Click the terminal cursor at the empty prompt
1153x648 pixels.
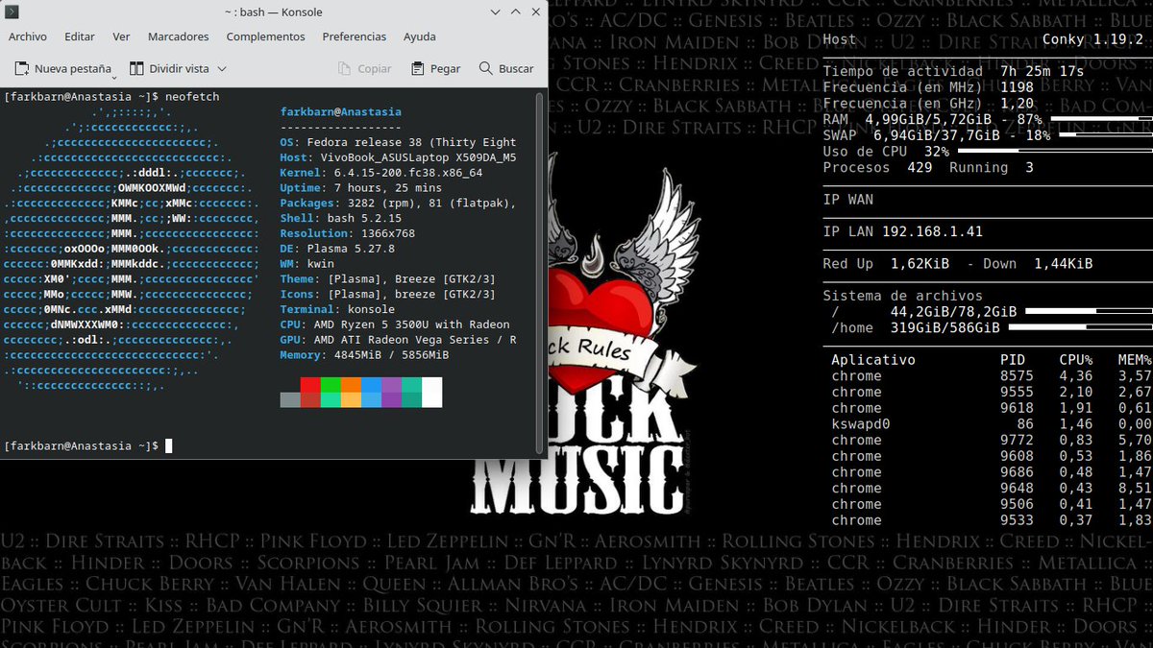pos(169,446)
